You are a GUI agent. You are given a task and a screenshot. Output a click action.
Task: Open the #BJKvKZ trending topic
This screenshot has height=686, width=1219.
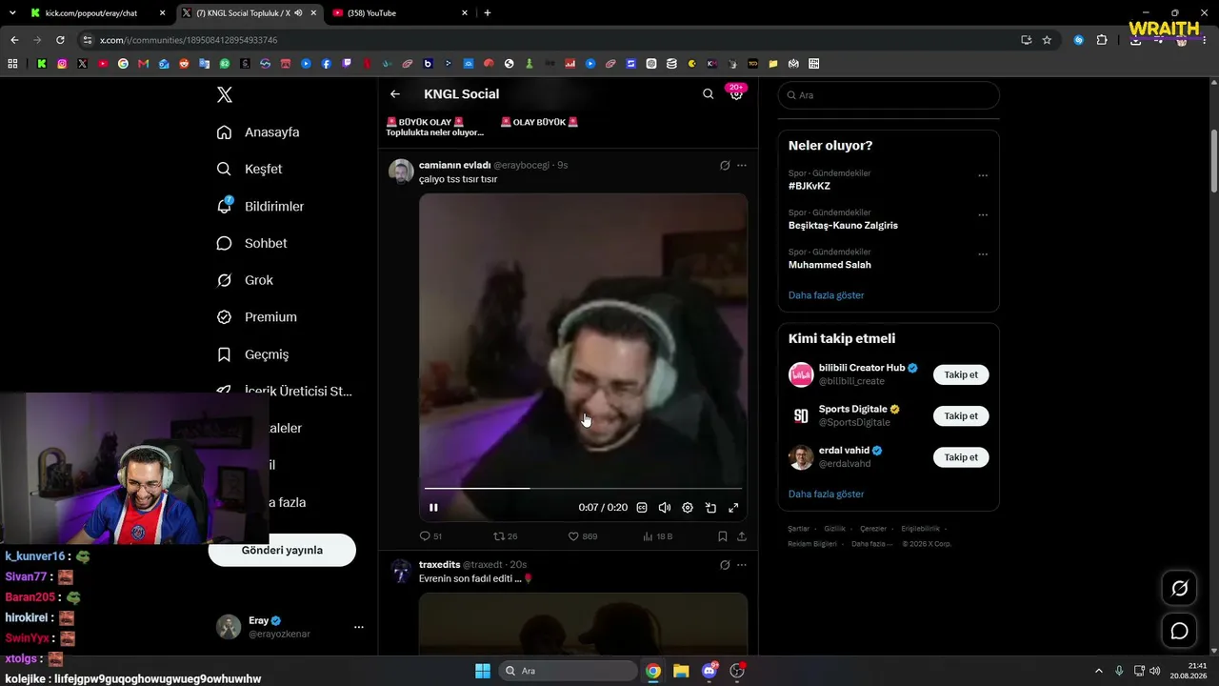(809, 186)
